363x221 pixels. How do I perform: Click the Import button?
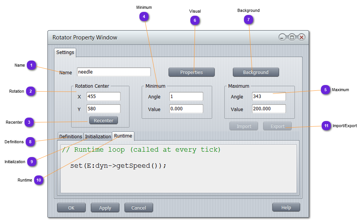pos(244,126)
